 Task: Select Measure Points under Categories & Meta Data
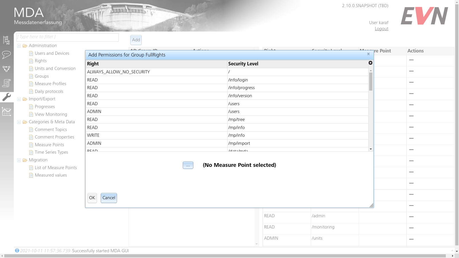pos(49,144)
